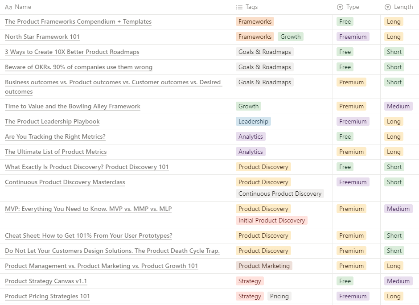Viewport: 419px width, 305px height.
Task: Open Are You Tracking the Right Metrics?
Action: (55, 136)
